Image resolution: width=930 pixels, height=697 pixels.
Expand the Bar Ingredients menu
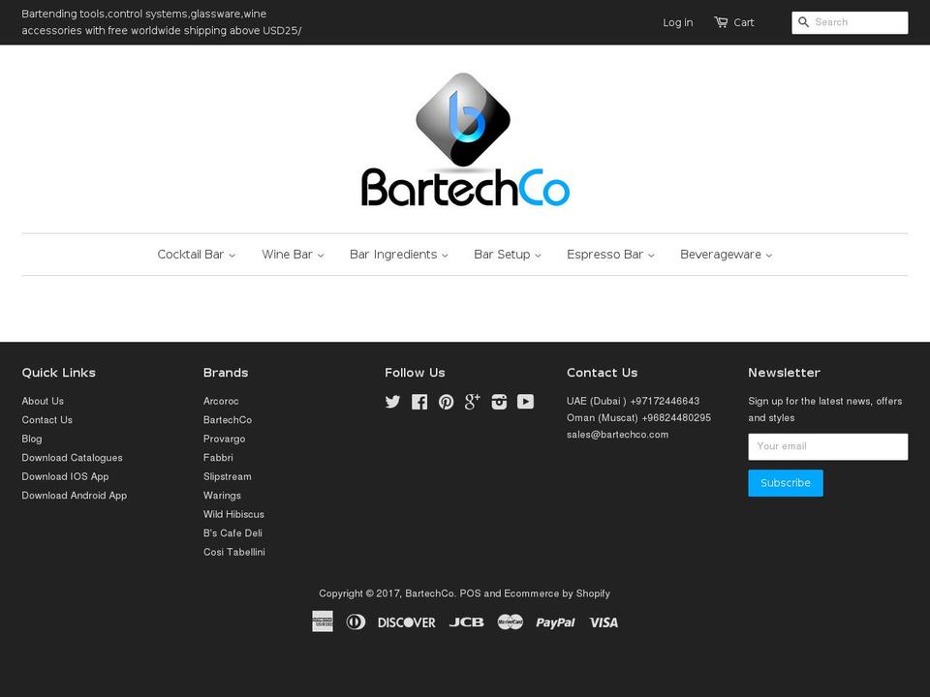pyautogui.click(x=399, y=255)
